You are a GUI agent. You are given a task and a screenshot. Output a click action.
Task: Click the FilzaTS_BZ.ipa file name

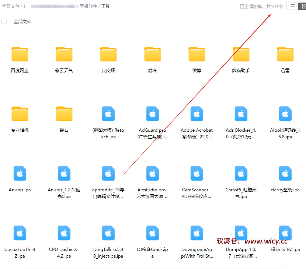(x=285, y=249)
